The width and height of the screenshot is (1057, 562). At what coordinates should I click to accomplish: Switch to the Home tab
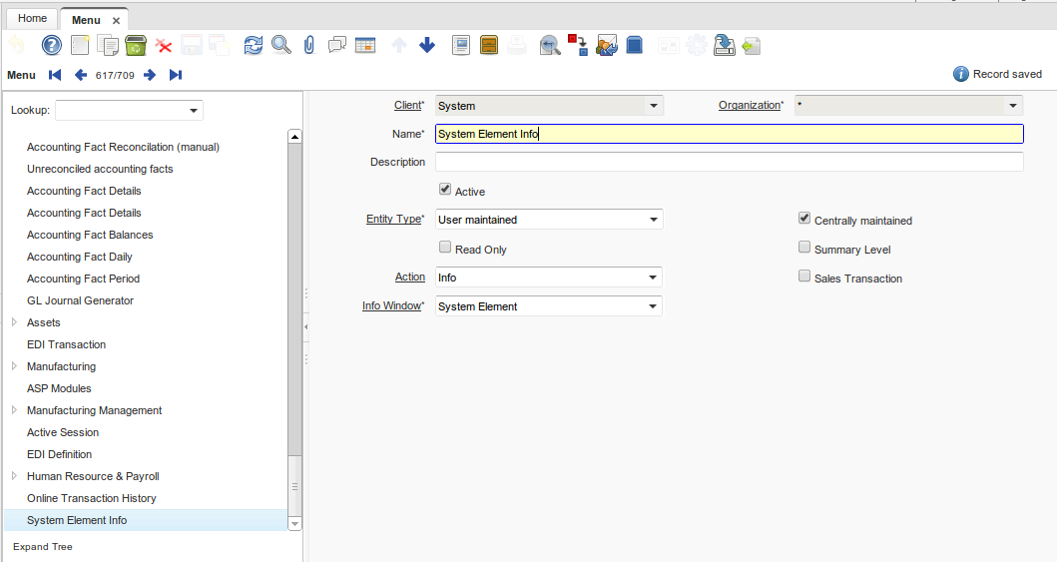coord(32,19)
